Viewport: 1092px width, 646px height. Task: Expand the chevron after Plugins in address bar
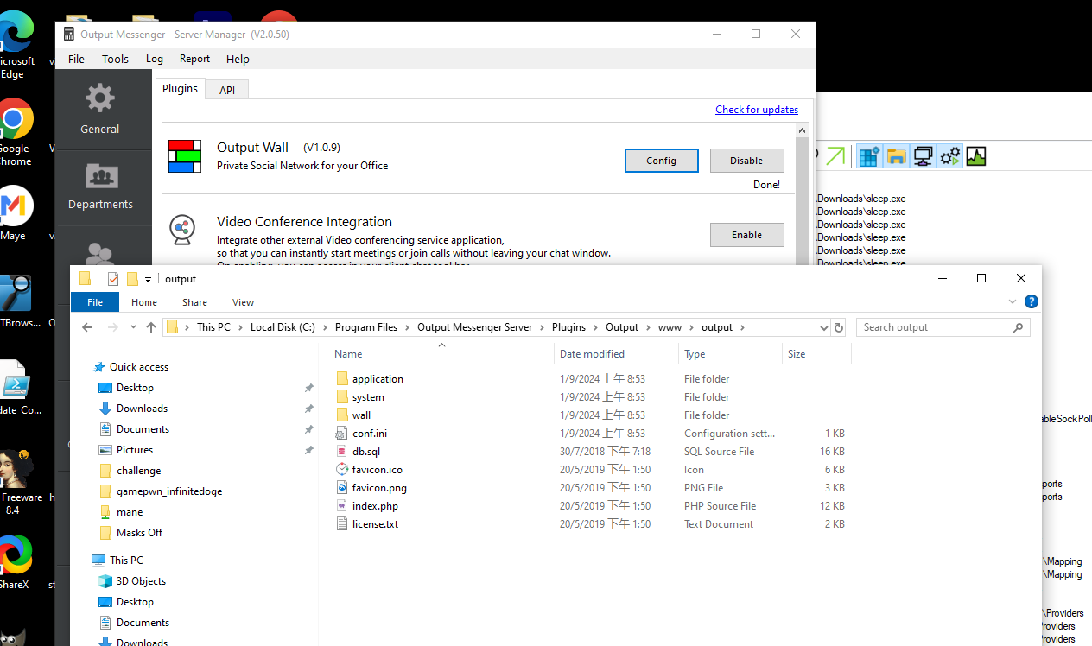pyautogui.click(x=595, y=327)
